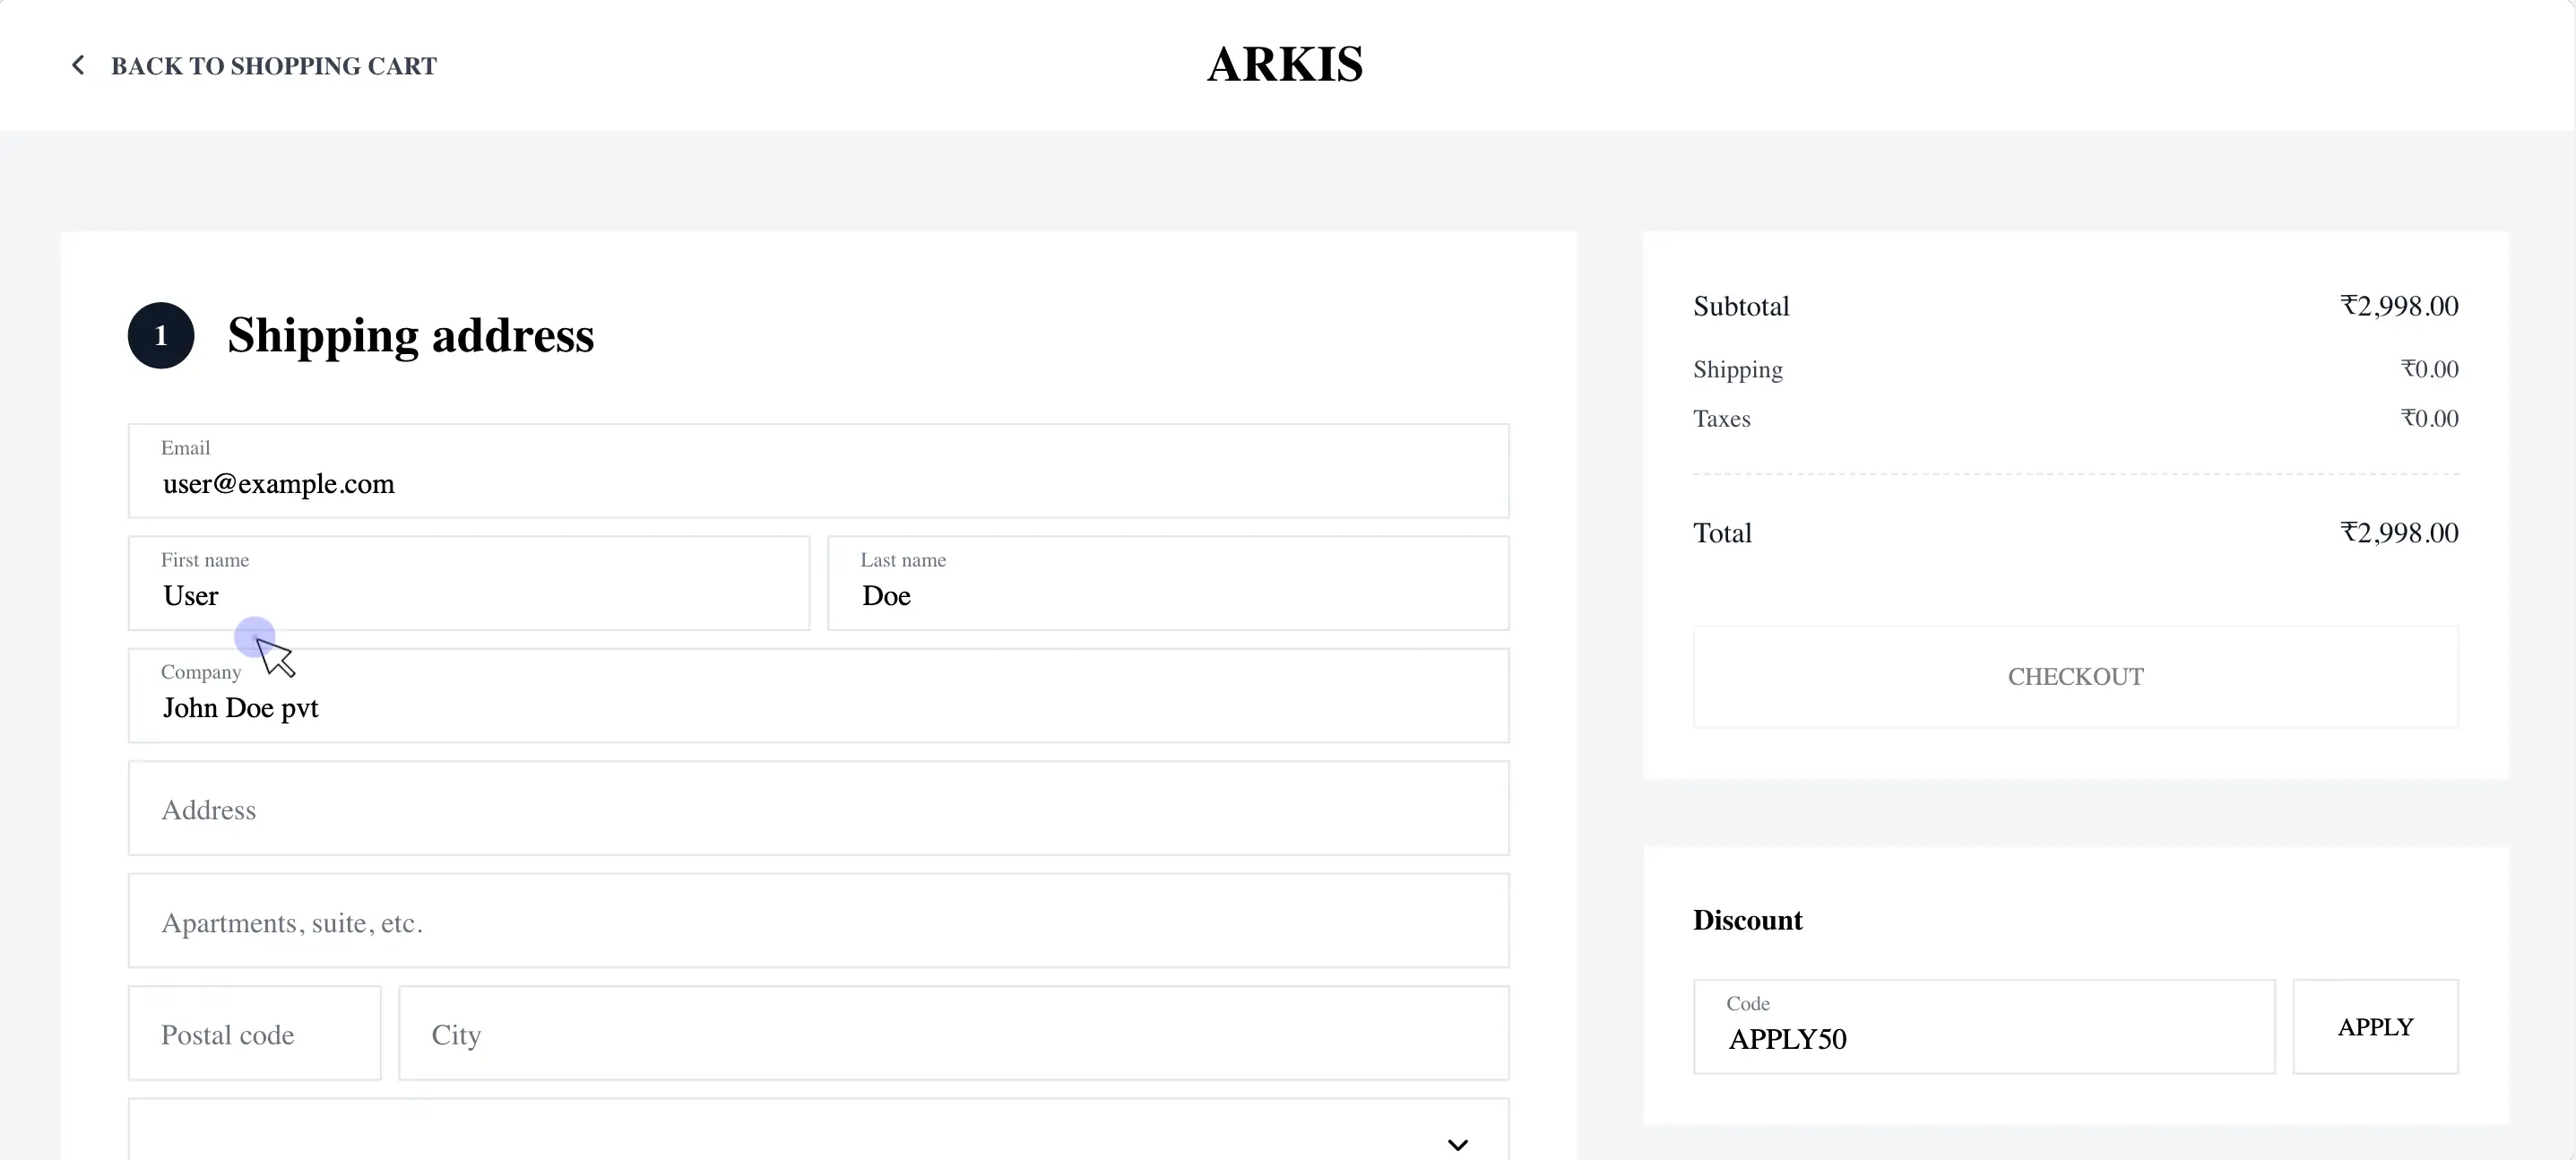This screenshot has width=2576, height=1160.
Task: Click the Shipping address heading
Action: 411,335
